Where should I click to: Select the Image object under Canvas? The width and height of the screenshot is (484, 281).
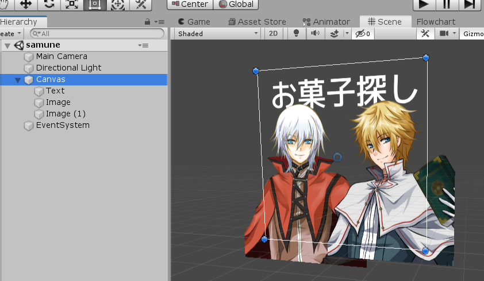pos(58,102)
